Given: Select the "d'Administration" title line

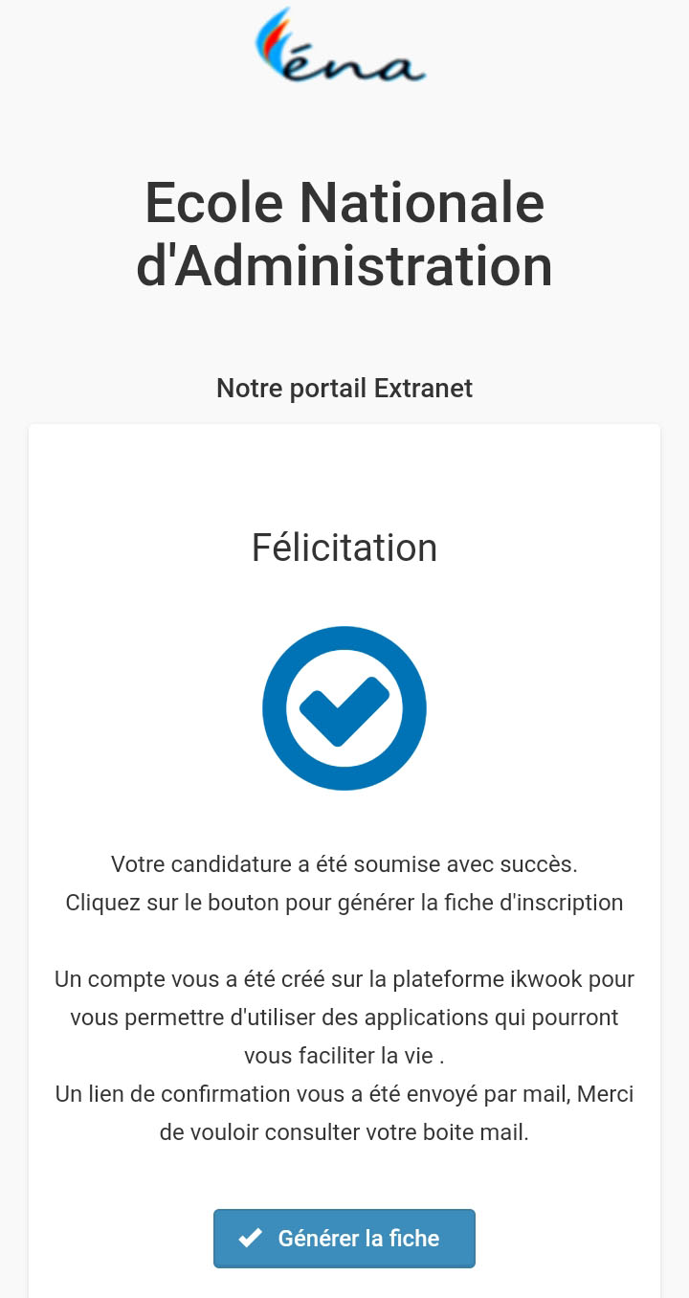Looking at the screenshot, I should (x=344, y=266).
